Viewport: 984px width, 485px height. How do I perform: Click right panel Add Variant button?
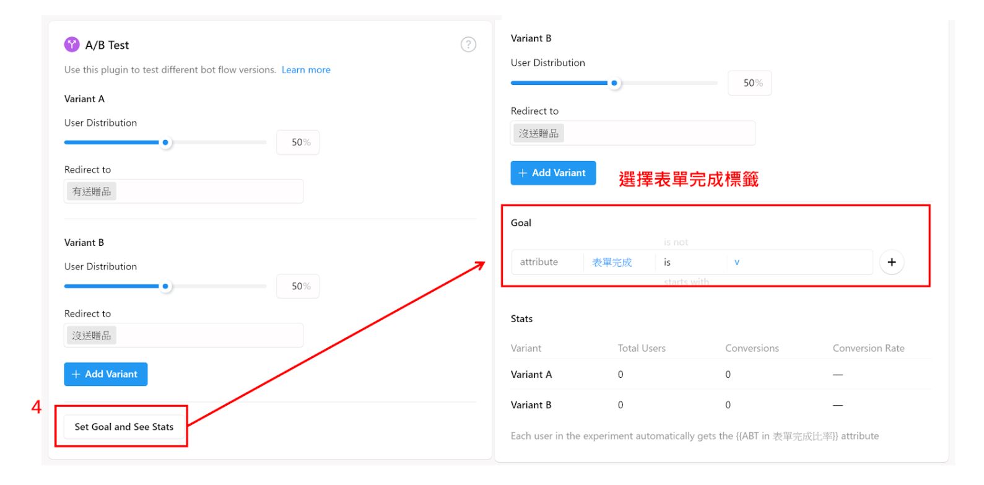click(553, 173)
